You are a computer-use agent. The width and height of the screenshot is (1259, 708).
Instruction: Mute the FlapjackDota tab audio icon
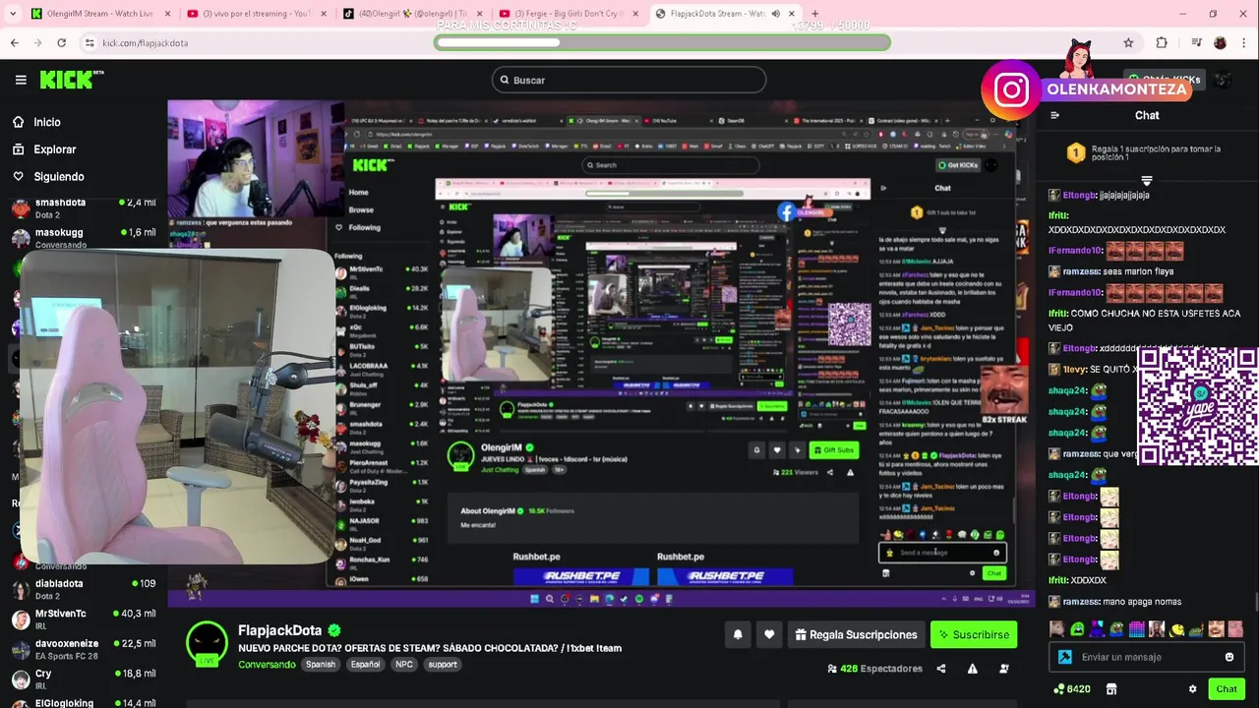coord(776,14)
